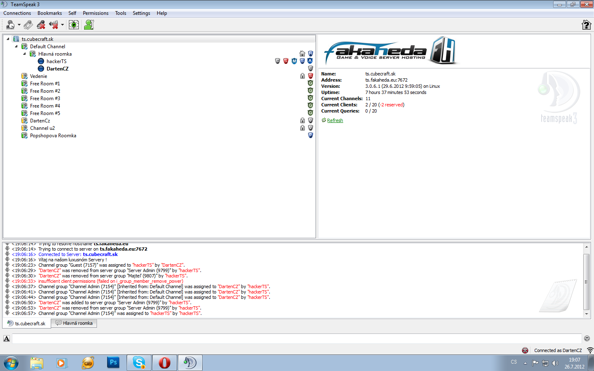
Task: Open the Contacts manager toolbar icon
Action: coord(89,25)
